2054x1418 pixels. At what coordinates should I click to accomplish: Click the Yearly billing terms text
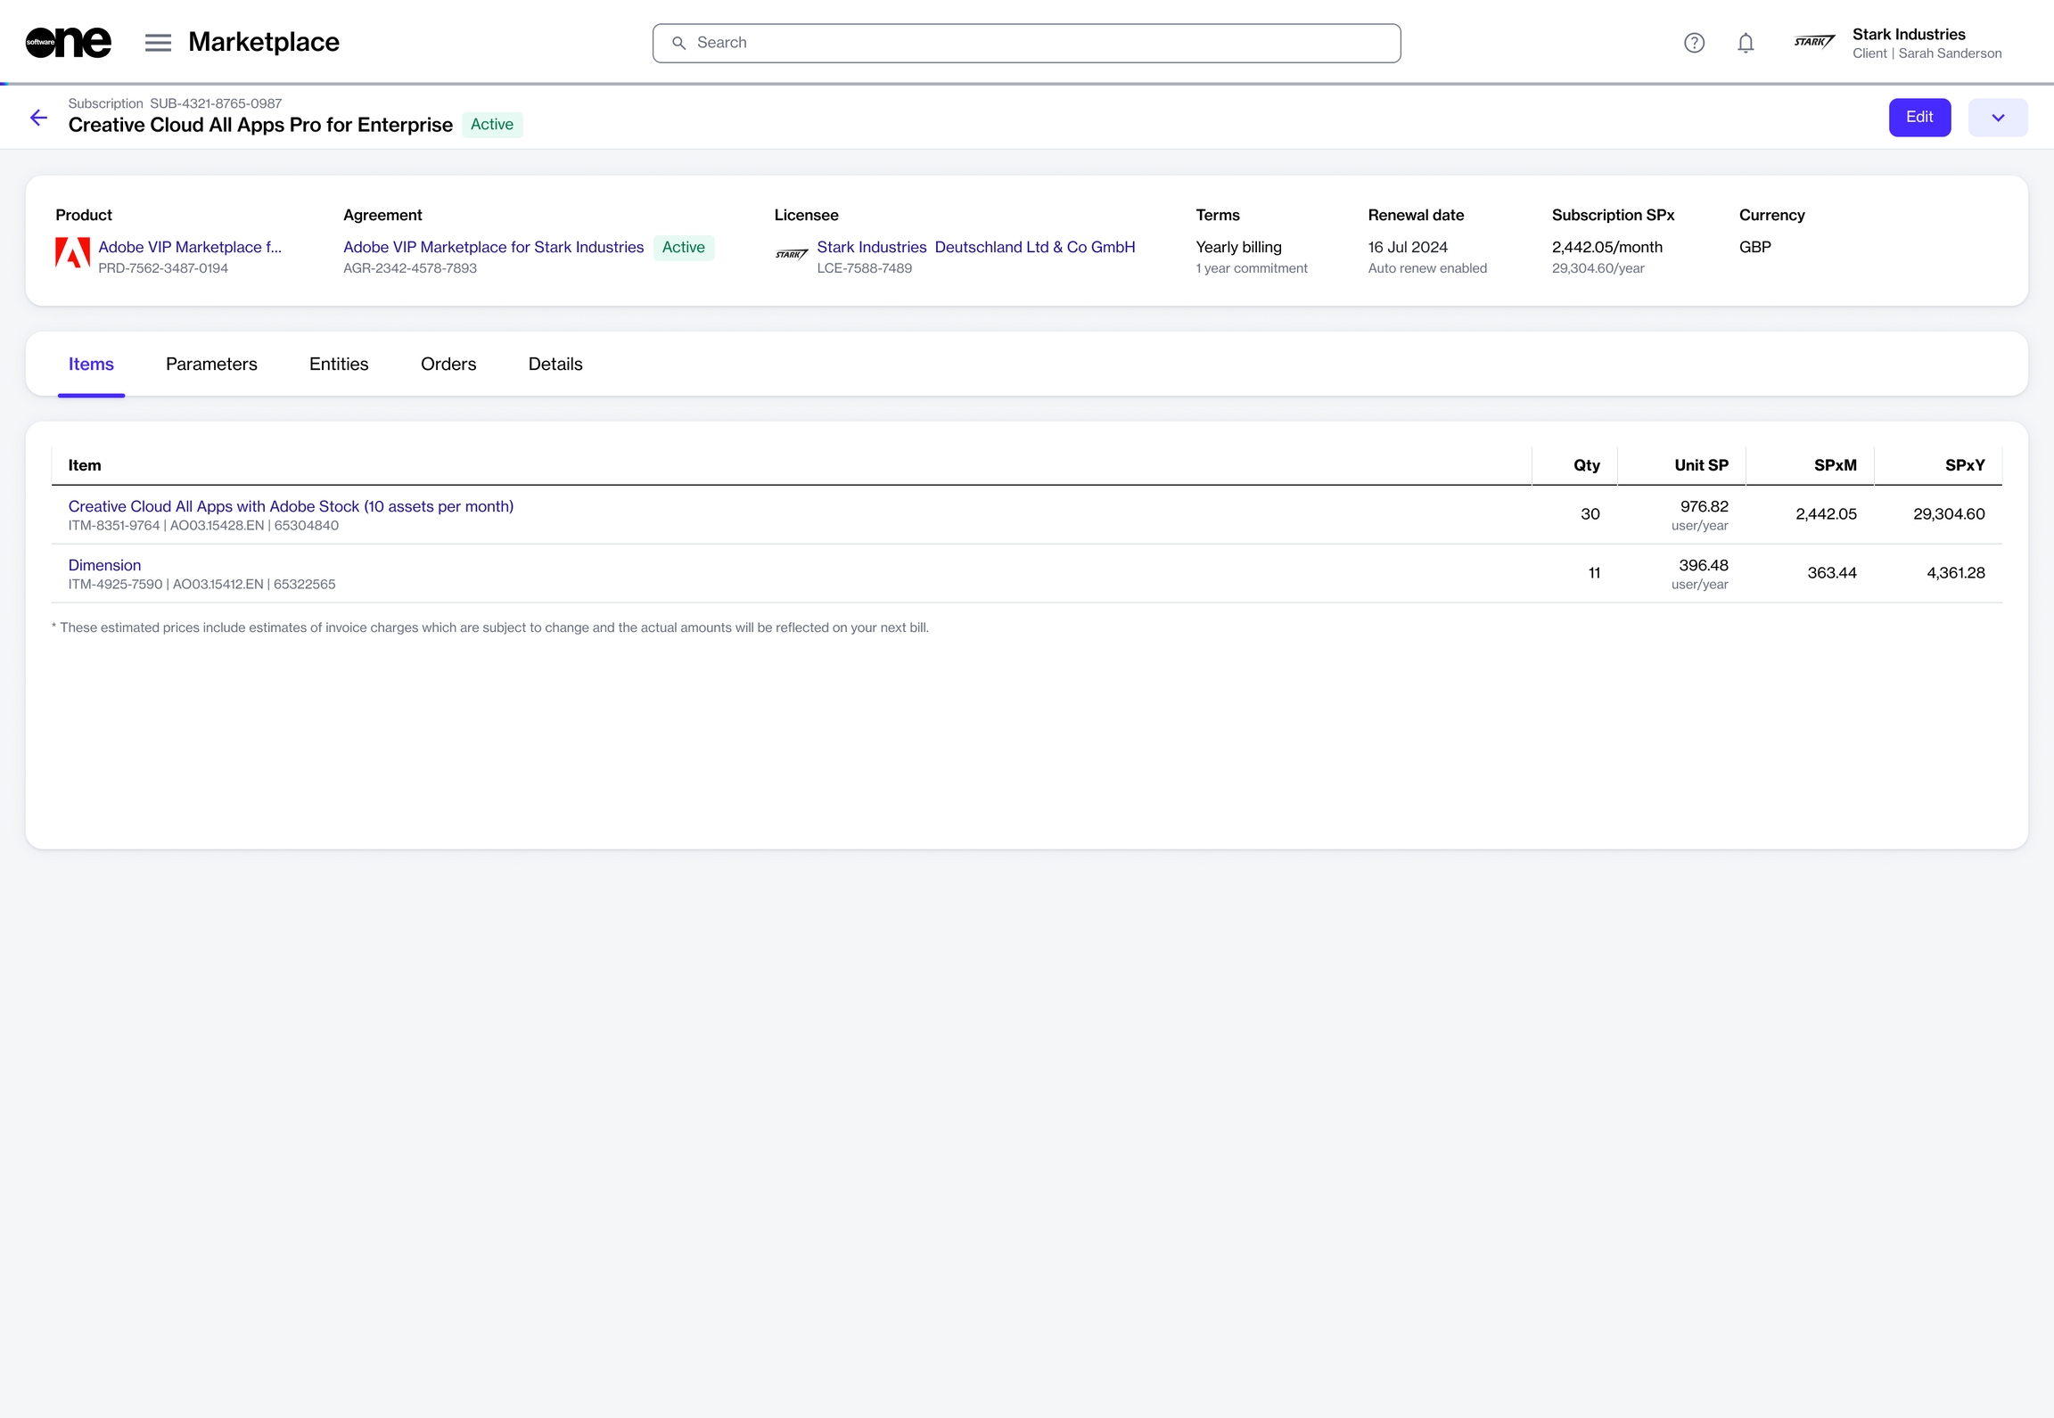click(1238, 247)
